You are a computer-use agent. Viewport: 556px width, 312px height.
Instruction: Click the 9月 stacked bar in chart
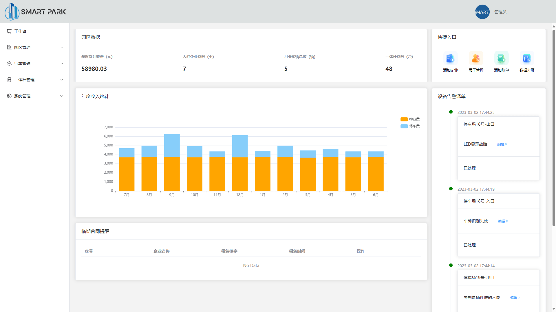(x=172, y=162)
